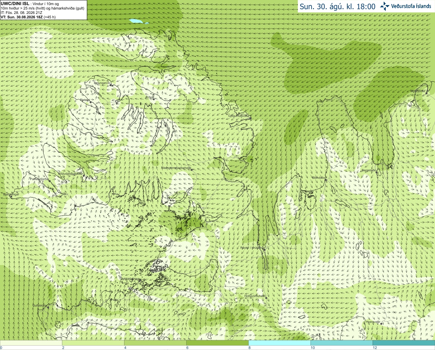Click the Gufuskálar station dot

(x=48, y=308)
